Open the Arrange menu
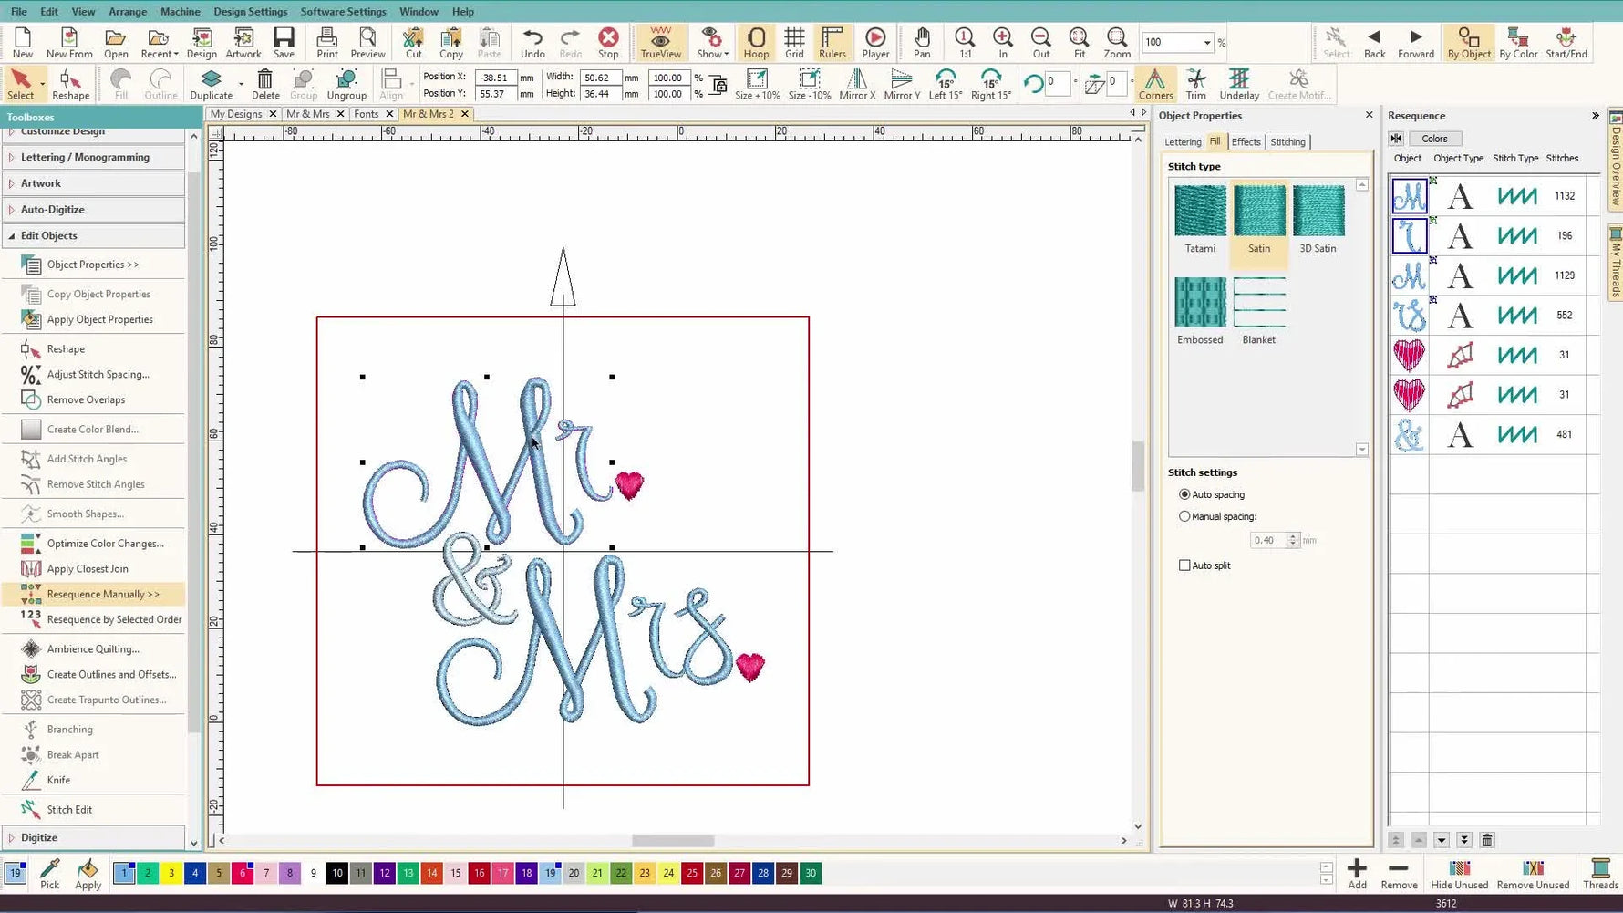Viewport: 1623px width, 913px height. (x=127, y=11)
